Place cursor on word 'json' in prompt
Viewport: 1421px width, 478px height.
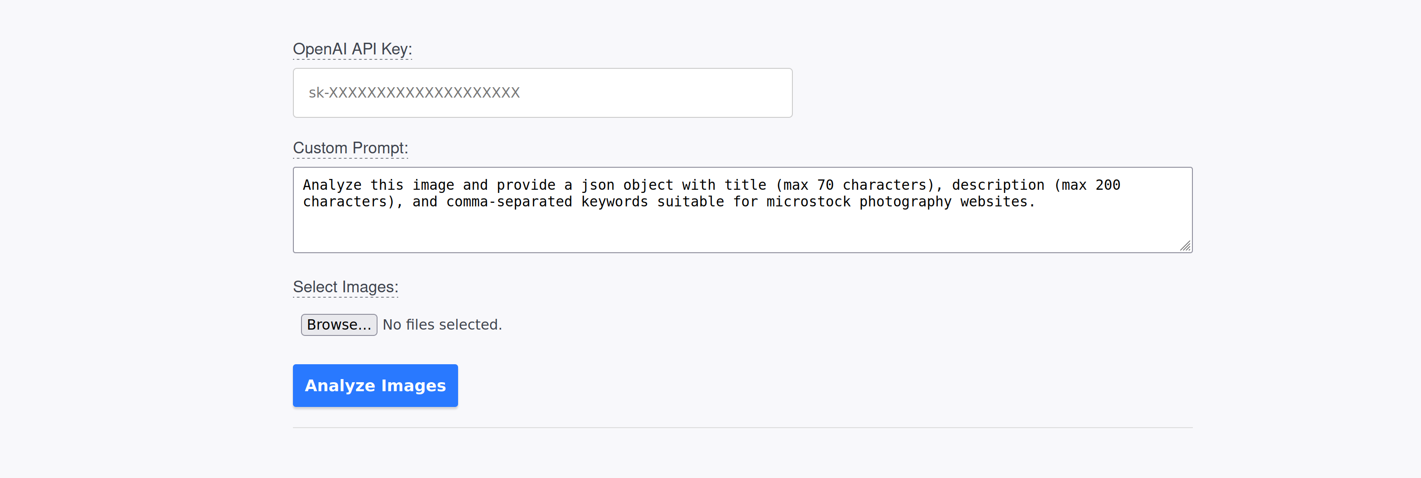point(598,185)
